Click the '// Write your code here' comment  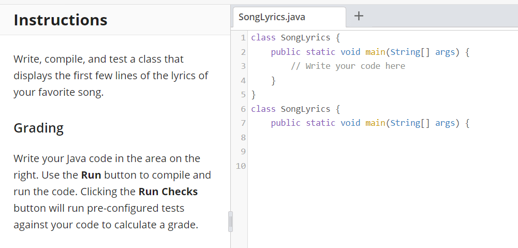point(348,66)
